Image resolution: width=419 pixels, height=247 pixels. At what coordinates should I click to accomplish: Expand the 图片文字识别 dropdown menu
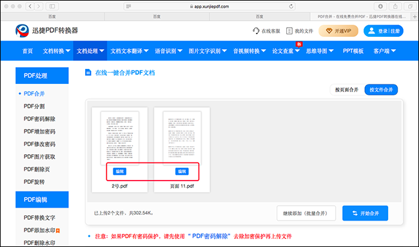coord(208,51)
